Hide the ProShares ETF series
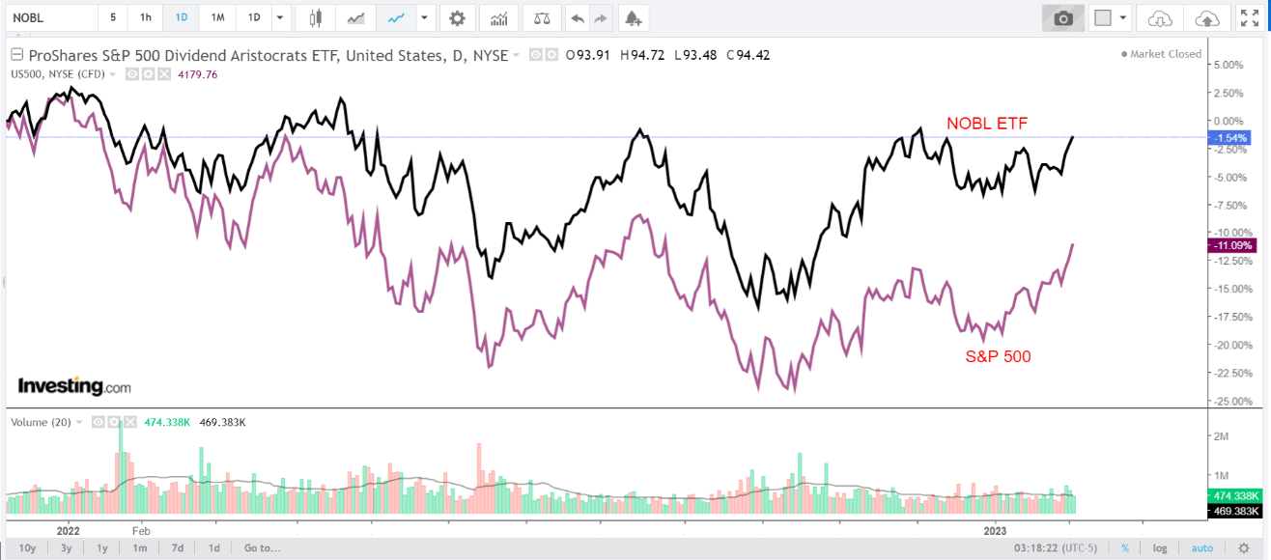This screenshot has height=560, width=1271. tap(537, 55)
